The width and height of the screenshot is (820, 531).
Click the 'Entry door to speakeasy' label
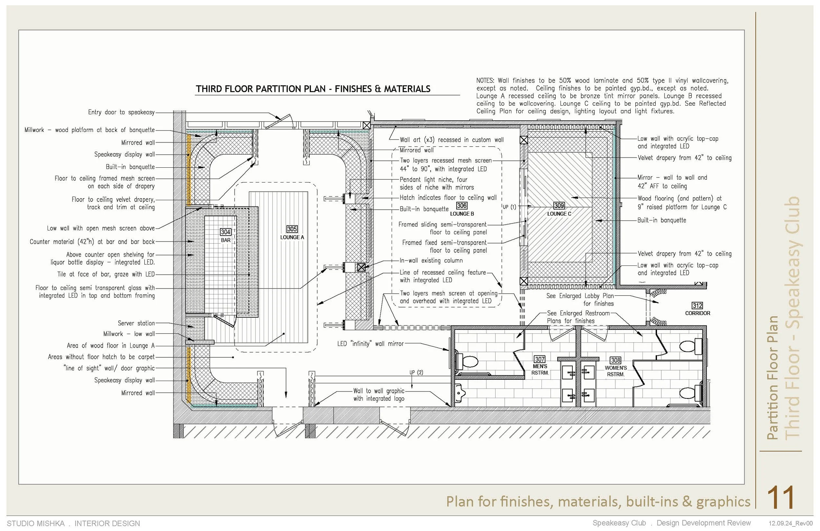click(x=121, y=113)
